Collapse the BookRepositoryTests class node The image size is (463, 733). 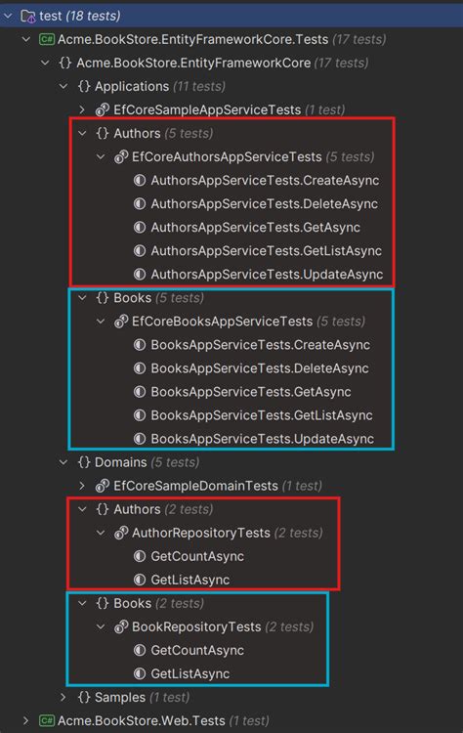101,626
